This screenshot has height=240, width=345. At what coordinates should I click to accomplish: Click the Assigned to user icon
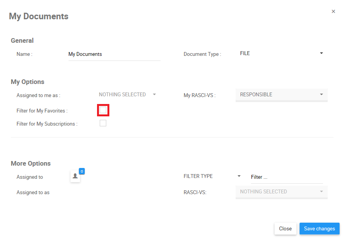point(75,176)
